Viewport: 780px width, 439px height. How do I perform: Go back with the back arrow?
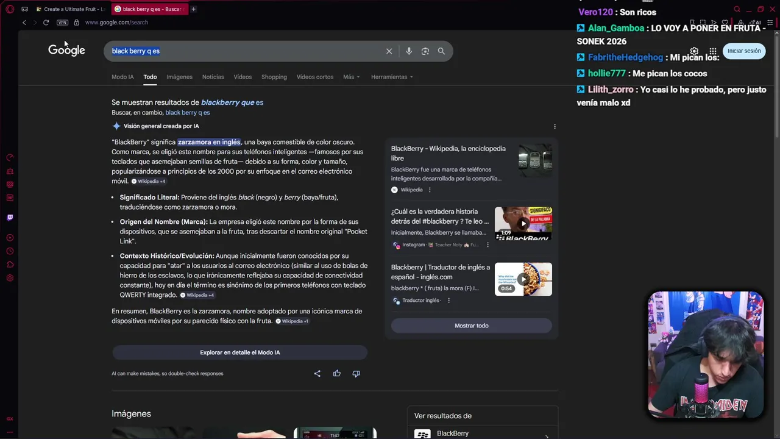(x=24, y=23)
